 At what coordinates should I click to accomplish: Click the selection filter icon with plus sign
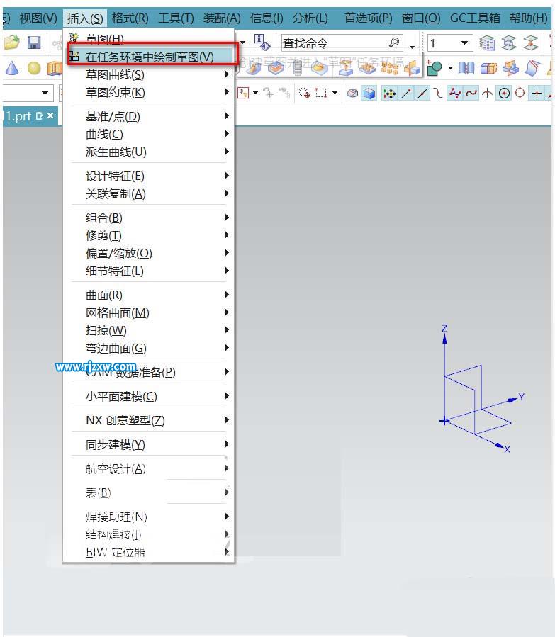[x=243, y=93]
